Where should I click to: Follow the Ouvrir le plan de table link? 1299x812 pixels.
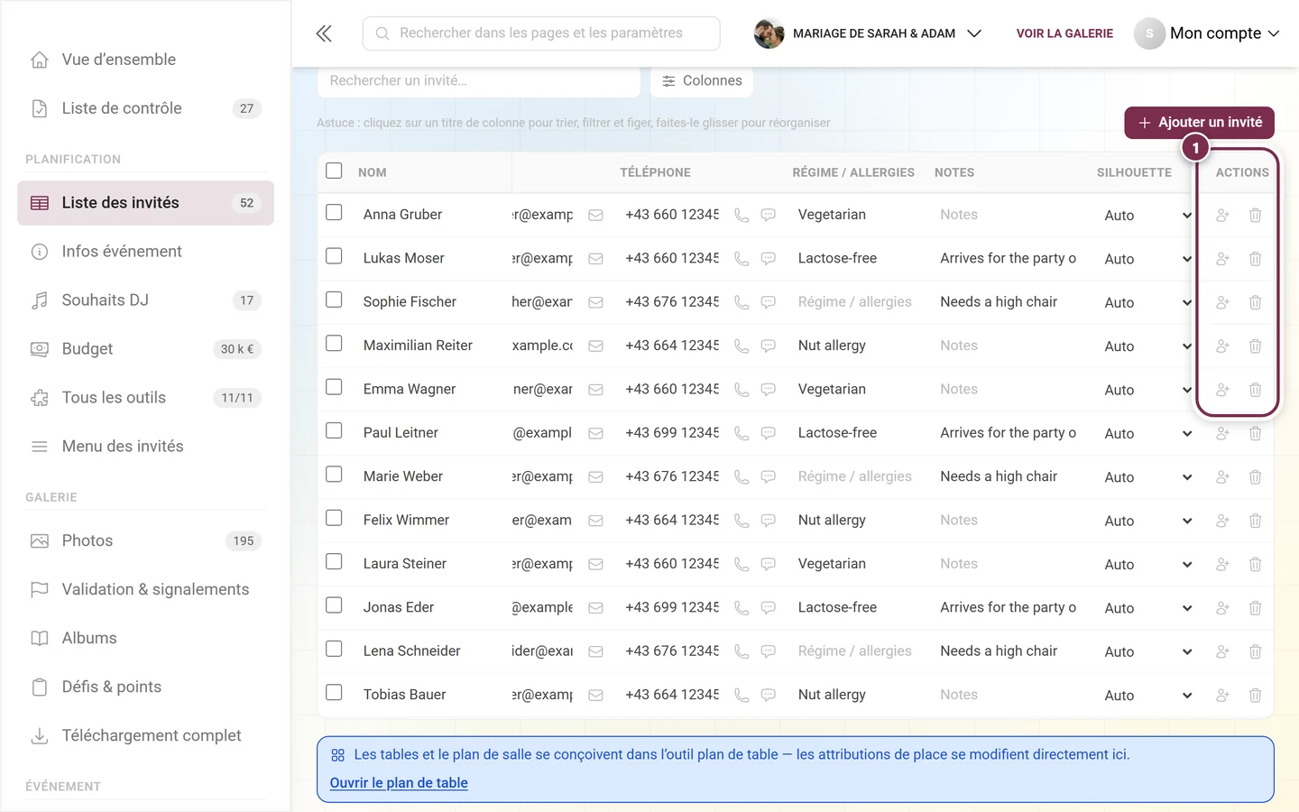coord(399,782)
